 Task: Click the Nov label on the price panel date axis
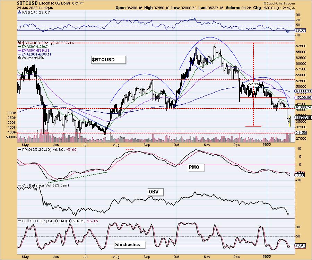coord(207,145)
